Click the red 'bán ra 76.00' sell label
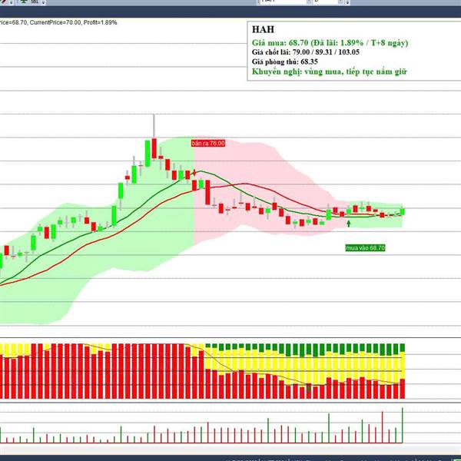 pos(208,143)
